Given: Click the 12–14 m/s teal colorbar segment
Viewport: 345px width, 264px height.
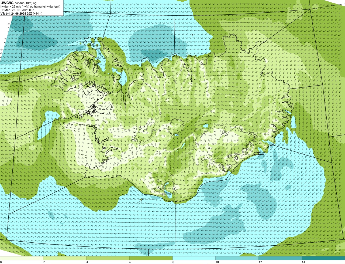Looking at the screenshot, I should [280, 258].
